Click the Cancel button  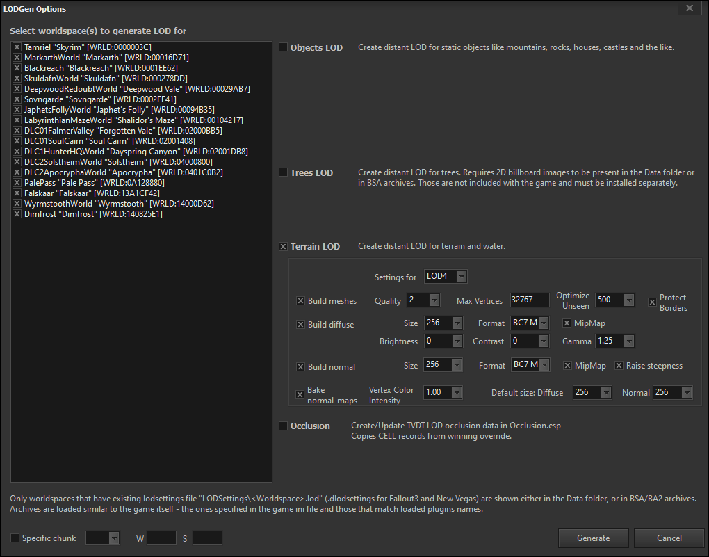point(669,538)
